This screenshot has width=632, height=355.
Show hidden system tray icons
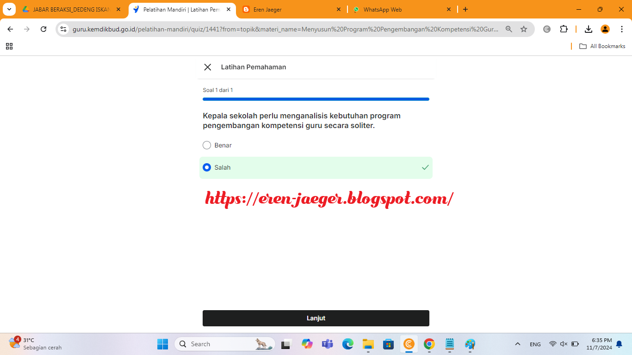(518, 344)
